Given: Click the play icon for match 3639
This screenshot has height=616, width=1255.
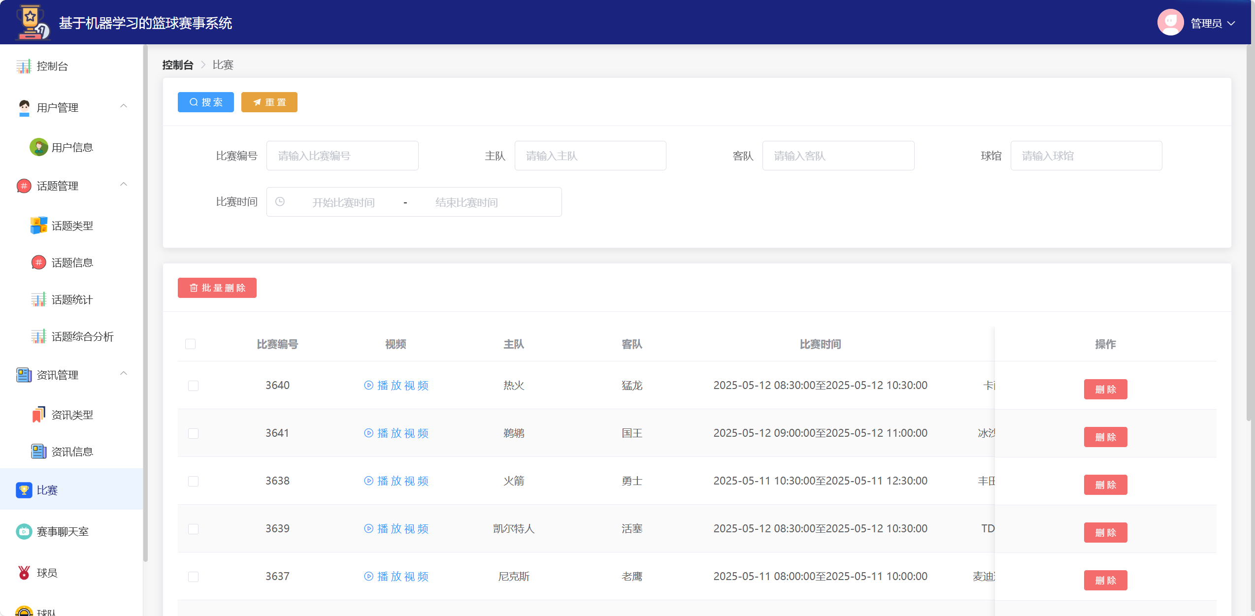Looking at the screenshot, I should click(x=368, y=528).
